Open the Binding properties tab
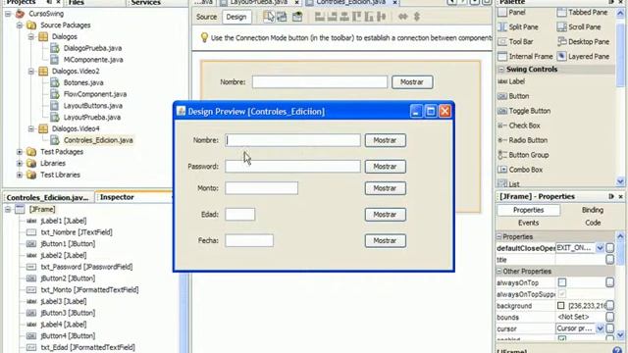Image resolution: width=628 pixels, height=353 pixels. click(593, 210)
